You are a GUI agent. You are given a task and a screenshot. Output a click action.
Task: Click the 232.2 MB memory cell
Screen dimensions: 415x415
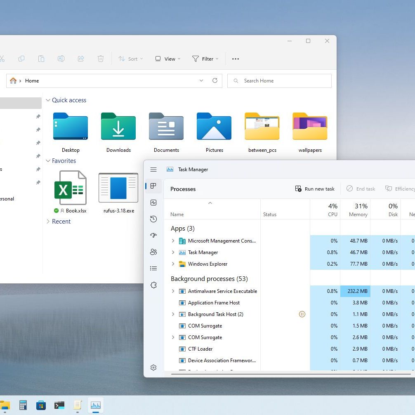[355, 291]
